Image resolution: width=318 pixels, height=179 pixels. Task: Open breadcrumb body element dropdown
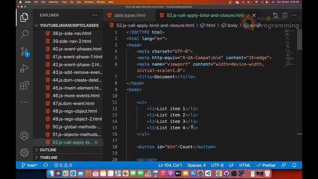(230, 25)
